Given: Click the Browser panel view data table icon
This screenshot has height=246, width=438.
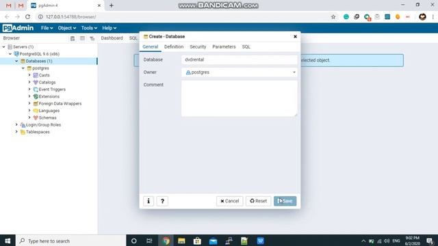Looking at the screenshot, I should (82, 38).
